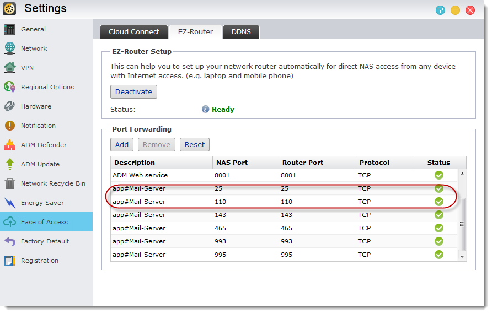This screenshot has width=492, height=314.
Task: Click the green status check for port 993 row
Action: (x=439, y=241)
